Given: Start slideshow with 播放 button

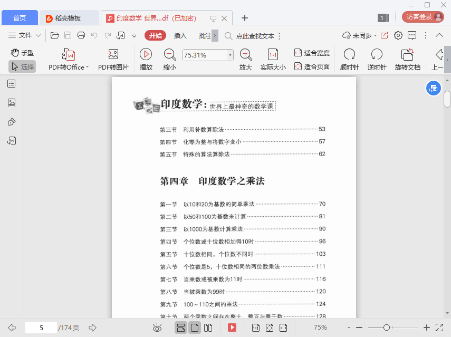Looking at the screenshot, I should pyautogui.click(x=146, y=59).
